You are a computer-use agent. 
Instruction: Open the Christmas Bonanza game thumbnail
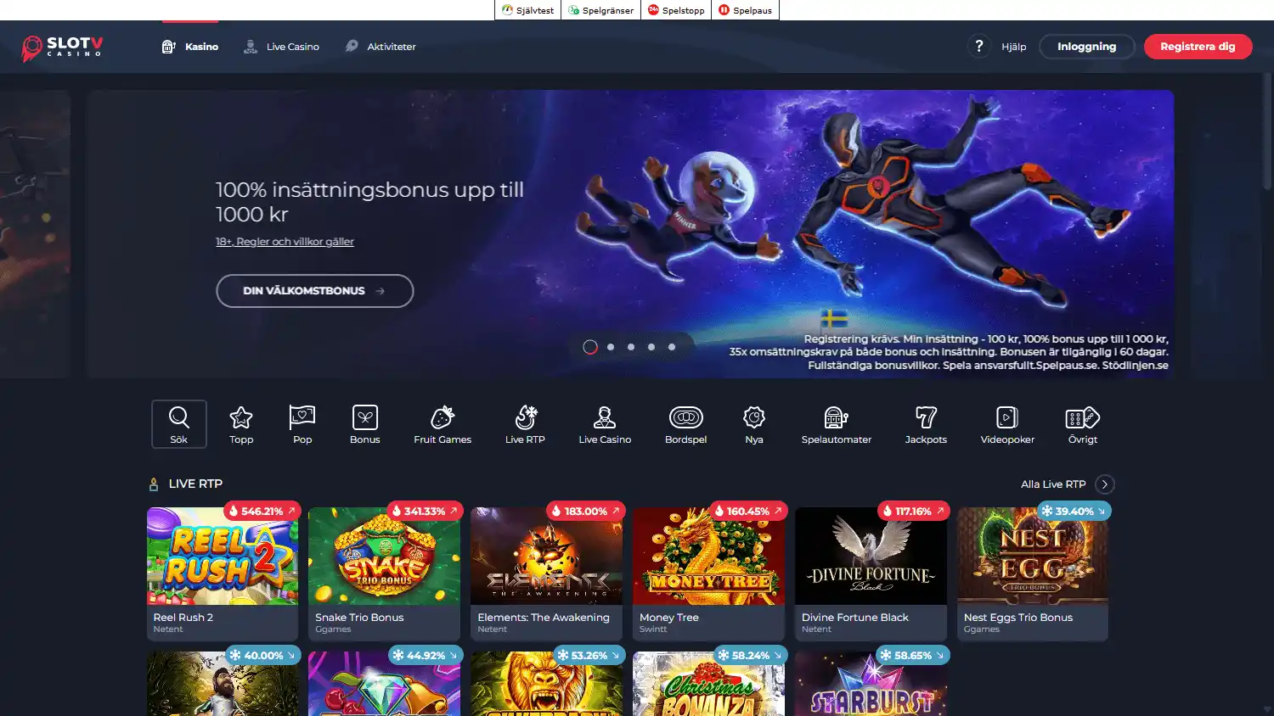point(708,685)
